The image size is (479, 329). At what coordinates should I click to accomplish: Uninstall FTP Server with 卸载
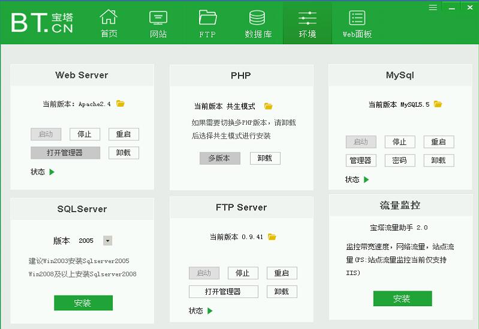pos(282,292)
